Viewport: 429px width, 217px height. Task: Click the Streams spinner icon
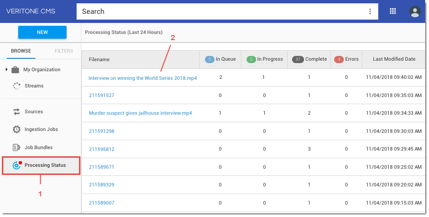pos(16,86)
